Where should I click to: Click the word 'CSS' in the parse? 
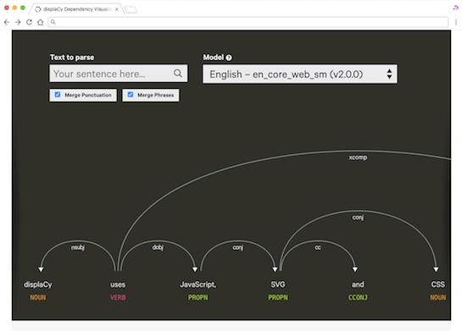pos(437,284)
